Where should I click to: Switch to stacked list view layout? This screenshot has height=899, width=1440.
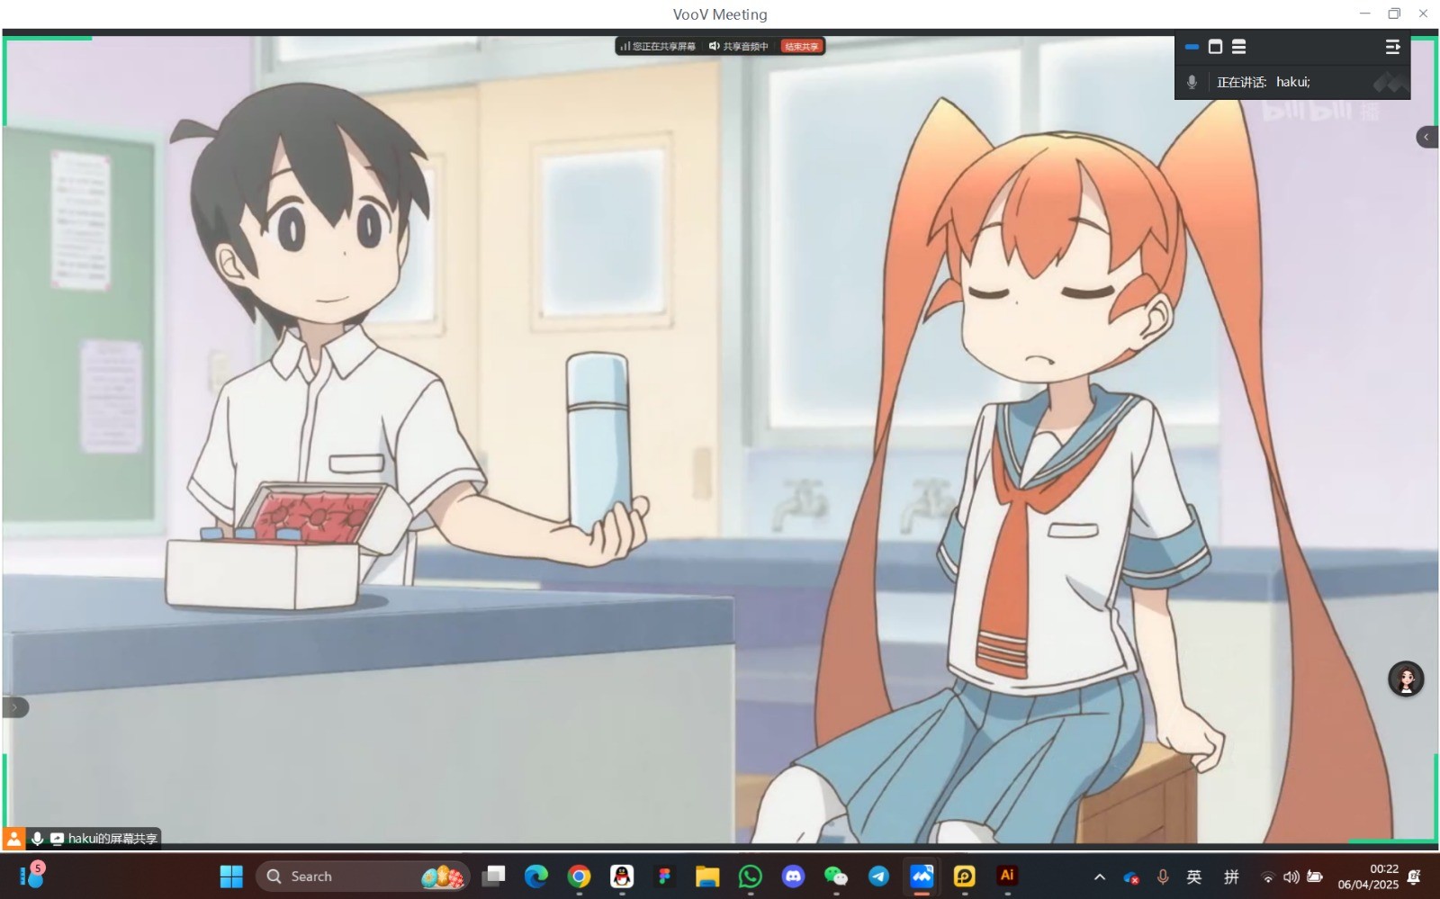(1238, 47)
